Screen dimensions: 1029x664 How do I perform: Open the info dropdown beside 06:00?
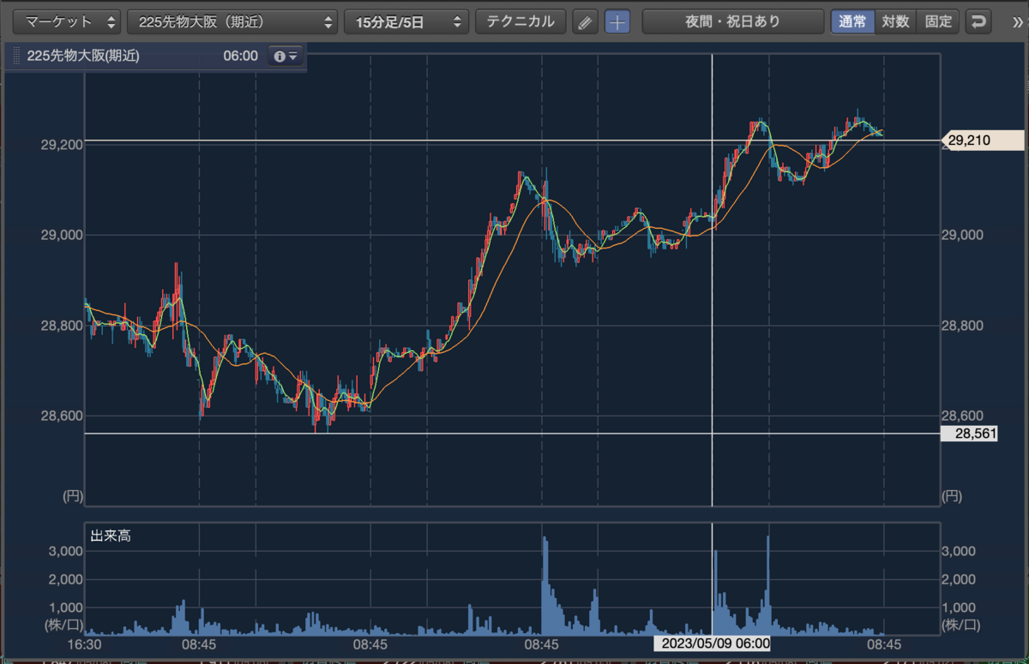point(285,56)
